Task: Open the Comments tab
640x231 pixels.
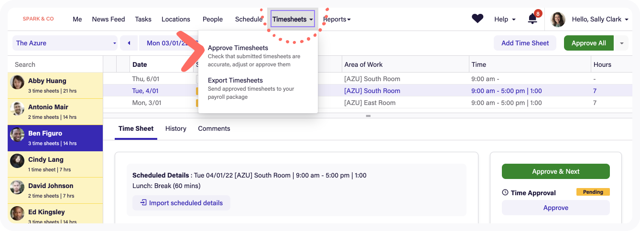Action: (214, 128)
